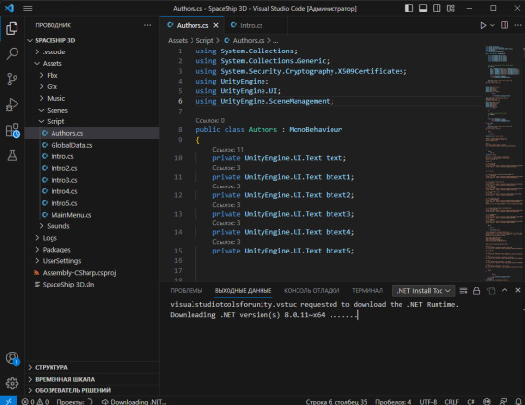Open Run and Debug view icon

[12, 104]
